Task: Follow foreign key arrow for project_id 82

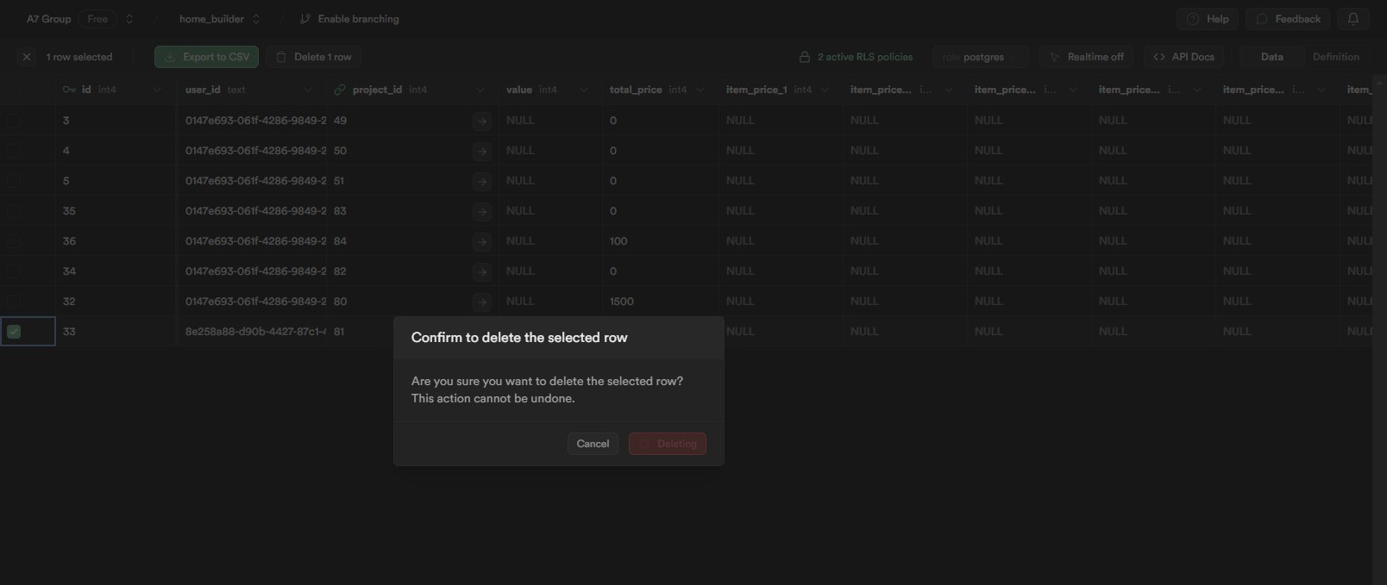Action: (x=482, y=272)
